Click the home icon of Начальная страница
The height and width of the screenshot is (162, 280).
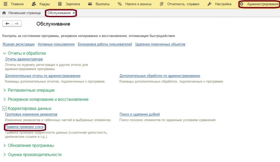[4, 13]
